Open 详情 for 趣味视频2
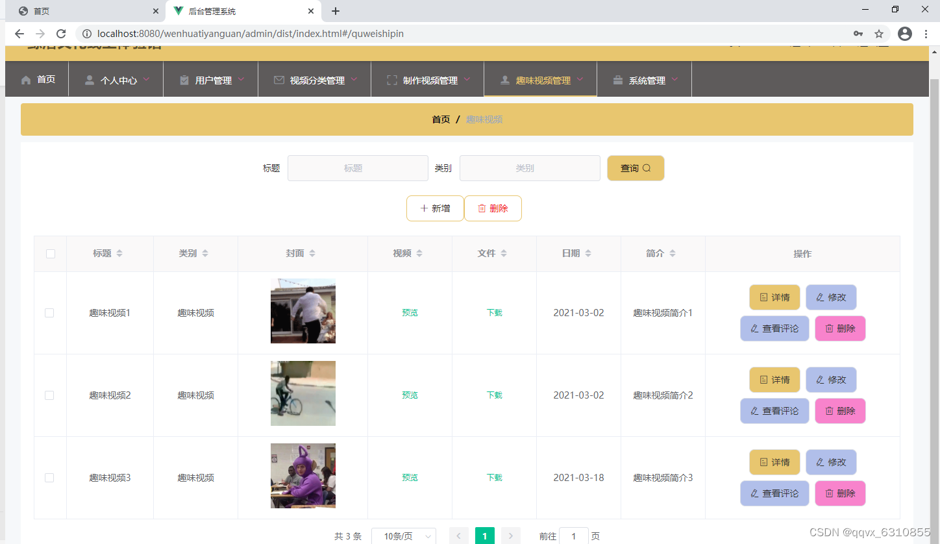The width and height of the screenshot is (940, 544). coord(774,380)
